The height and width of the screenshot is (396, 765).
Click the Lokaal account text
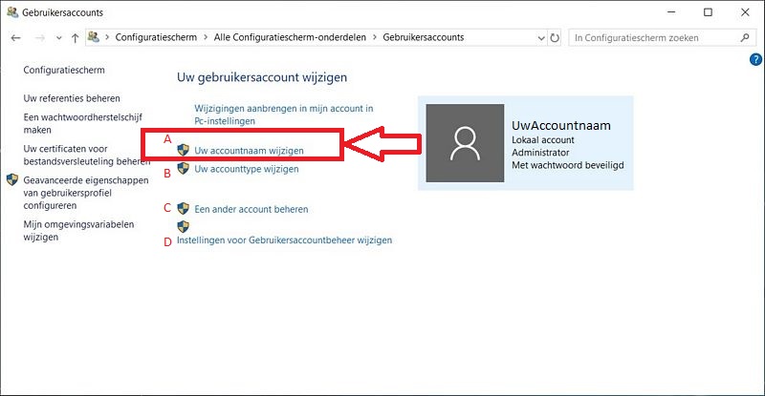point(543,140)
